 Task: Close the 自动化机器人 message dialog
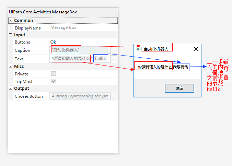point(196,49)
